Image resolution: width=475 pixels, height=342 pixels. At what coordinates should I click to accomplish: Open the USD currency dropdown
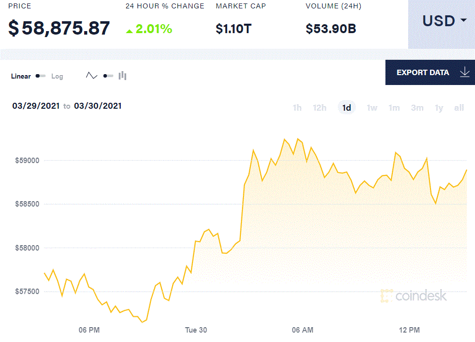pos(443,21)
